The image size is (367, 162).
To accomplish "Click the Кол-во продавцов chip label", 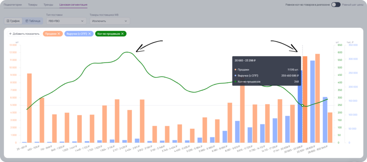I will coord(109,34).
